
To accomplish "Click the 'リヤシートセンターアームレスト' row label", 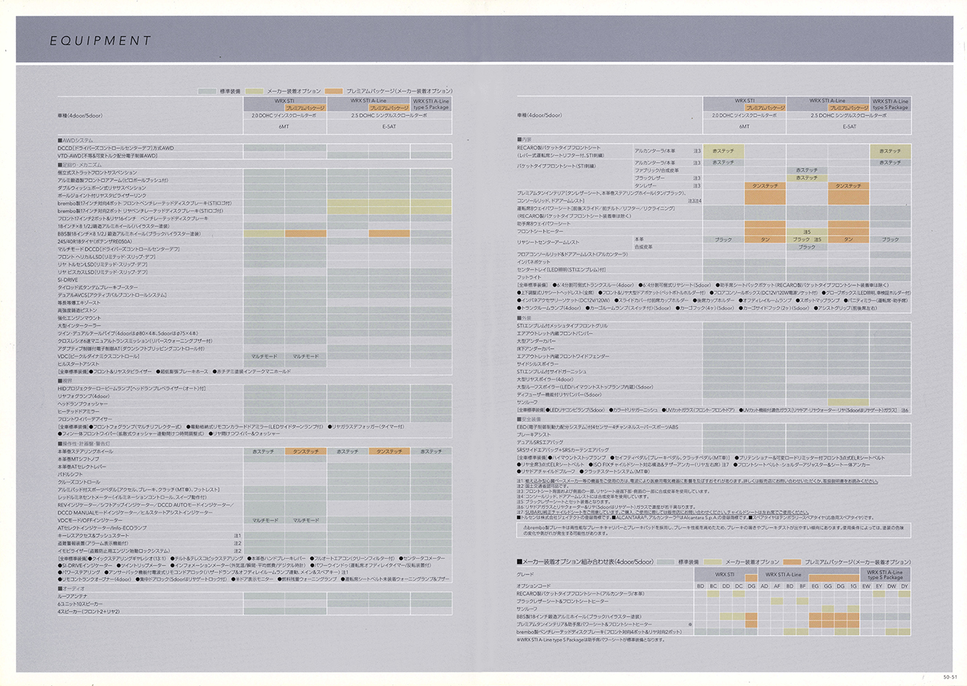I will (x=548, y=242).
